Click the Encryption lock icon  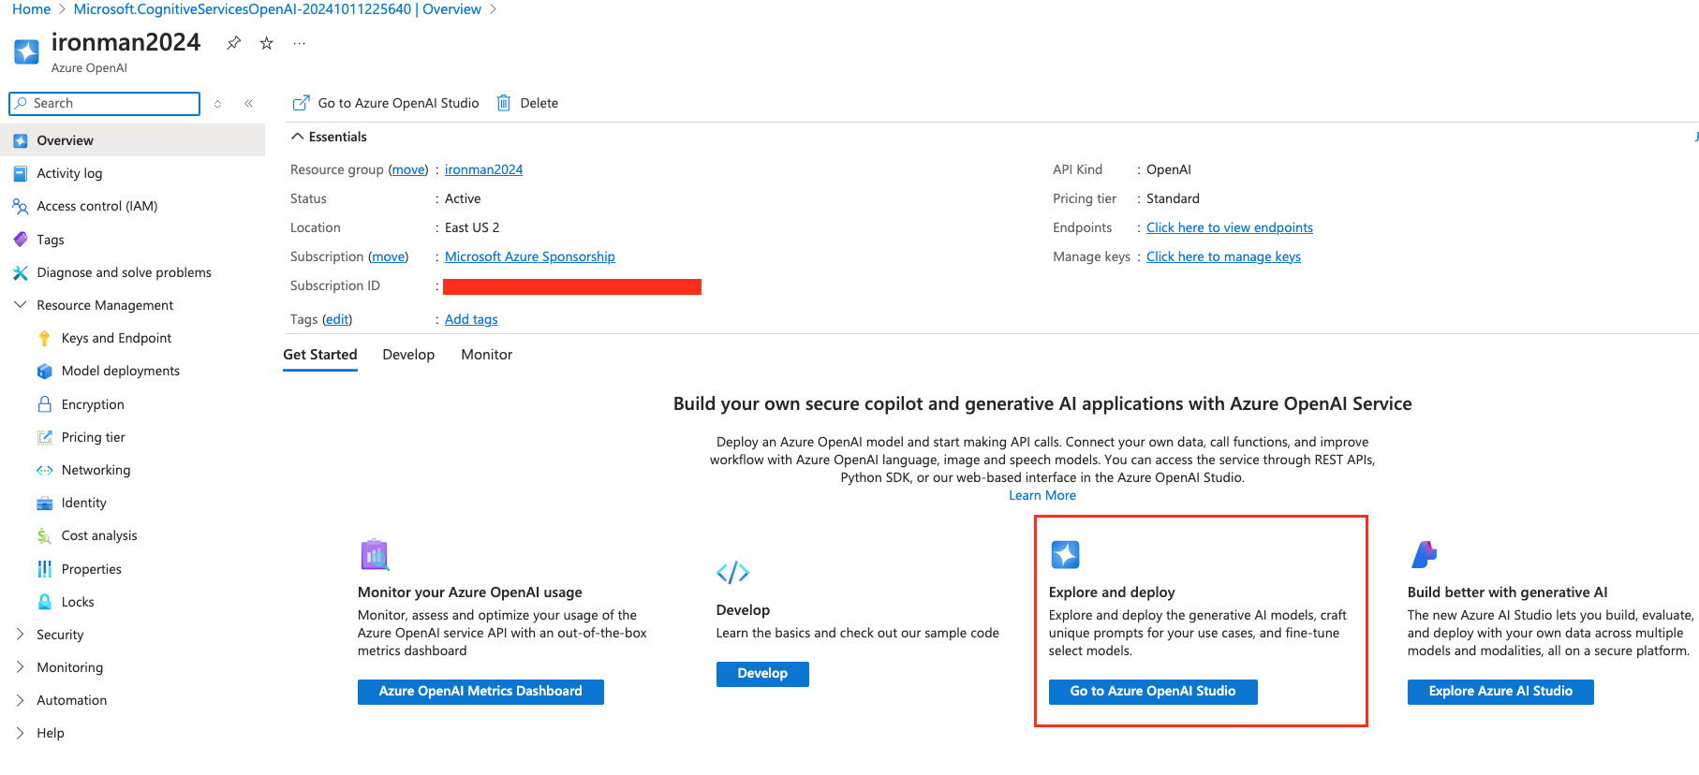(x=44, y=404)
